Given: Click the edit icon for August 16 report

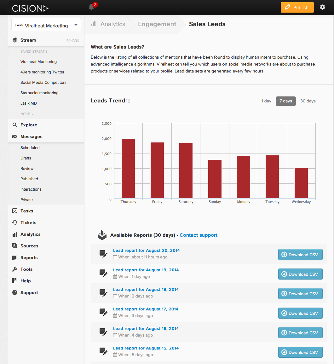Looking at the screenshot, I should (103, 332).
